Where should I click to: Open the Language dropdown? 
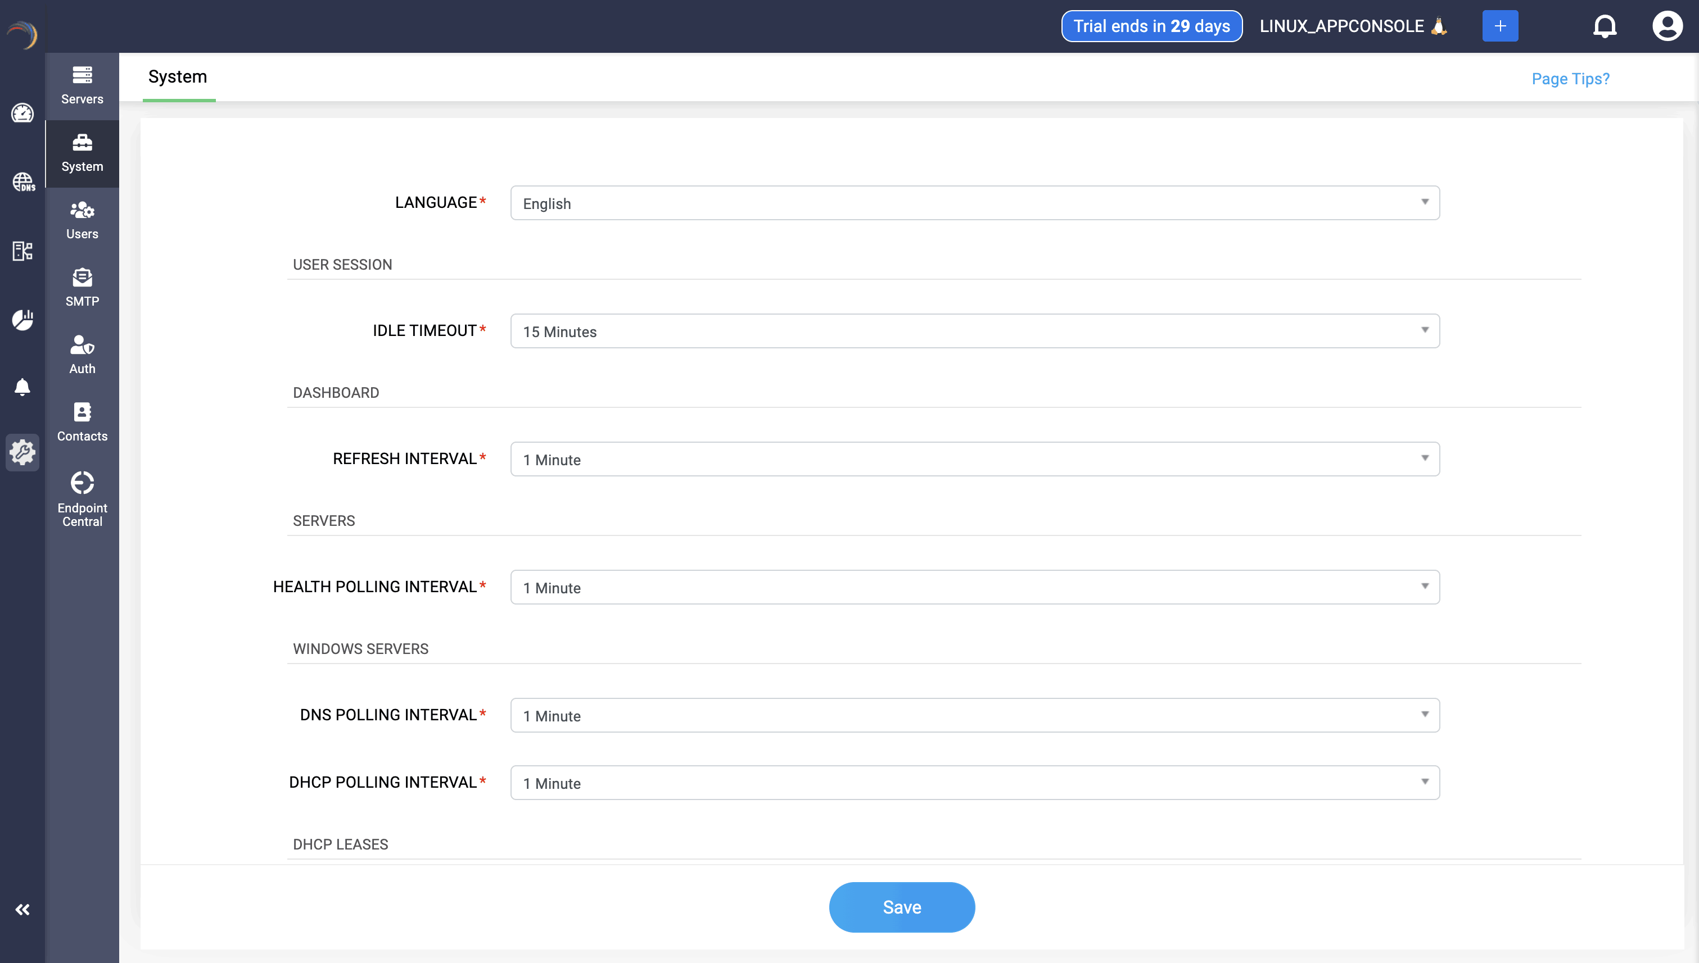[974, 203]
